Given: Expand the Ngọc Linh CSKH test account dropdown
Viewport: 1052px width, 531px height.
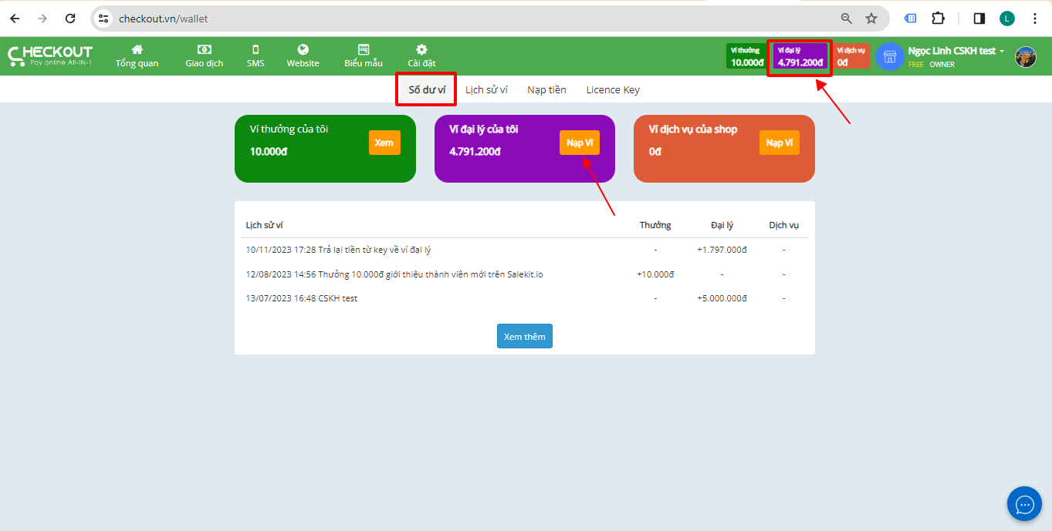Looking at the screenshot, I should pyautogui.click(x=956, y=51).
